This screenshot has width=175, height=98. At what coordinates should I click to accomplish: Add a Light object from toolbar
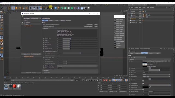89,8
